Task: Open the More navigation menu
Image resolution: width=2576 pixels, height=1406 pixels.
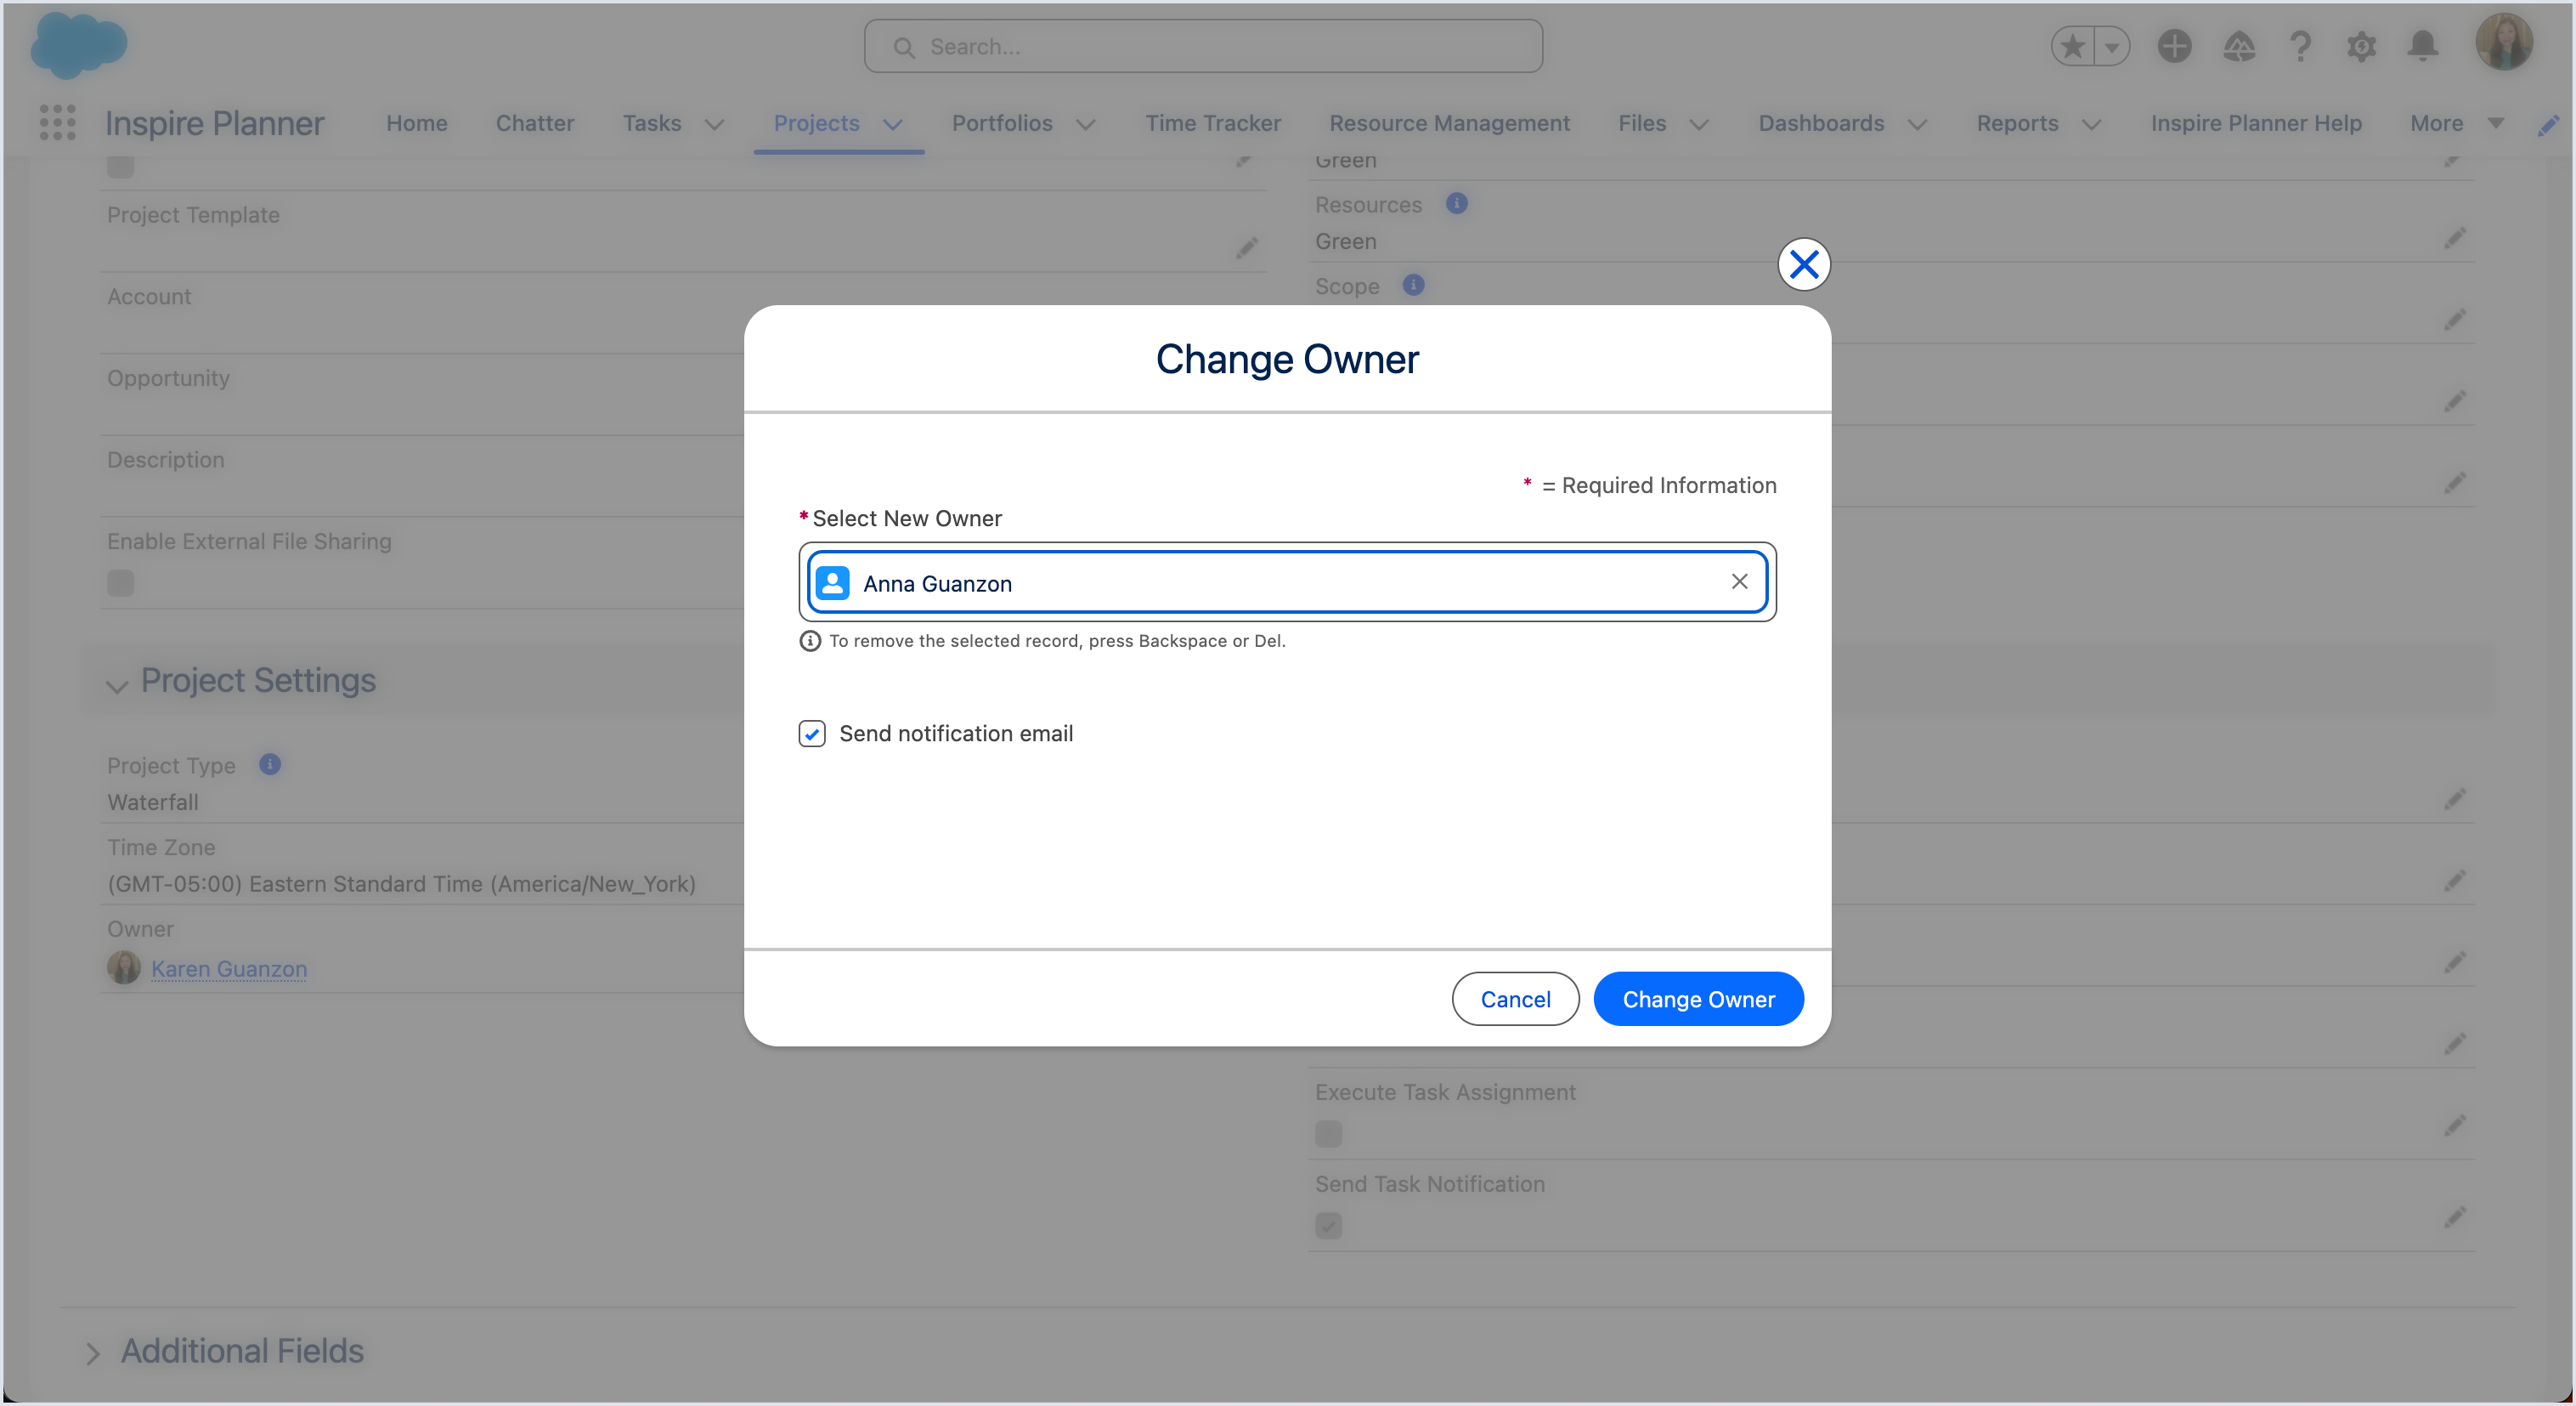Action: tap(2456, 123)
